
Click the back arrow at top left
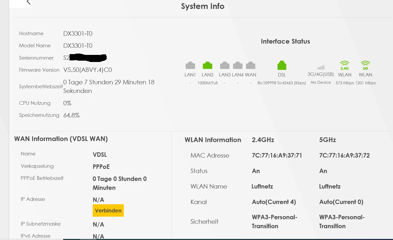(x=28, y=2)
